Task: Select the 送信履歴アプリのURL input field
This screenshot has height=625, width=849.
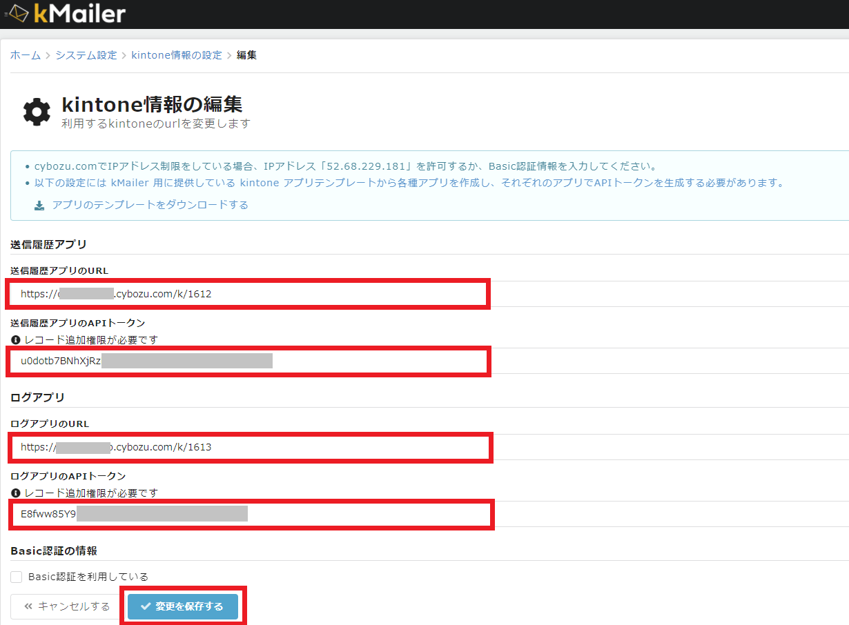Action: [x=248, y=294]
